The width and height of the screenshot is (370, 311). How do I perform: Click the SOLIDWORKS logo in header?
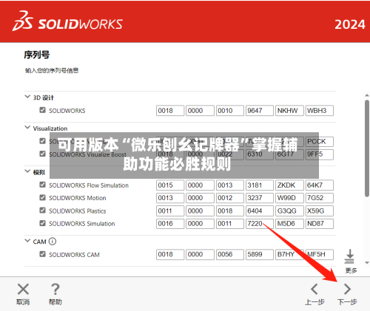pyautogui.click(x=67, y=21)
